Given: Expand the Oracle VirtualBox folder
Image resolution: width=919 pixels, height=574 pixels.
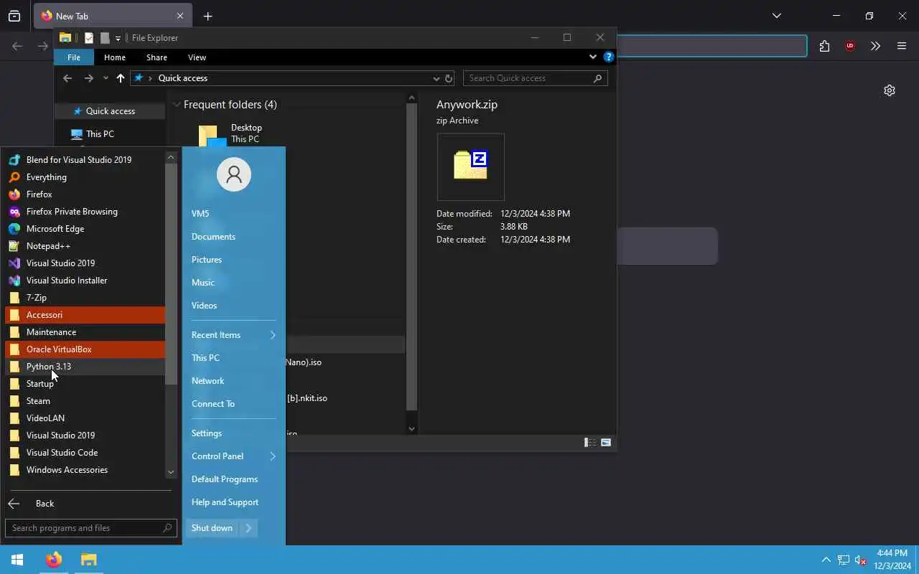Looking at the screenshot, I should [85, 349].
